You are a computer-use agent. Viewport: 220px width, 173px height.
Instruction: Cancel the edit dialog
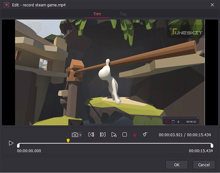tap(204, 165)
